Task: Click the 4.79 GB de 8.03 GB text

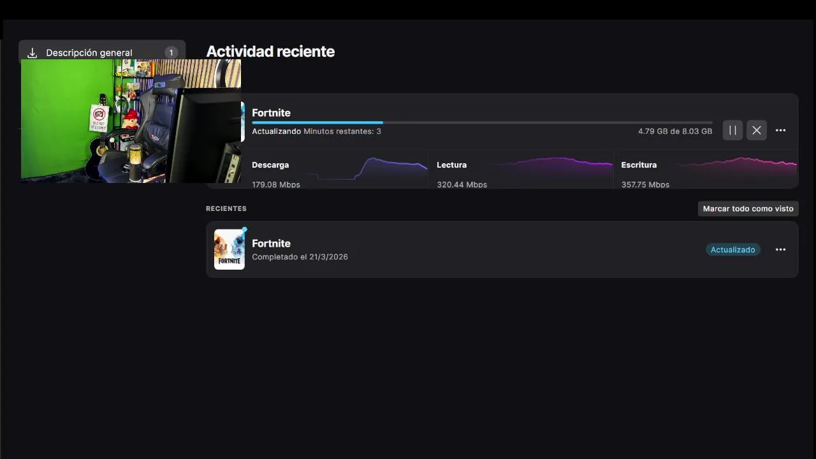Action: (675, 131)
